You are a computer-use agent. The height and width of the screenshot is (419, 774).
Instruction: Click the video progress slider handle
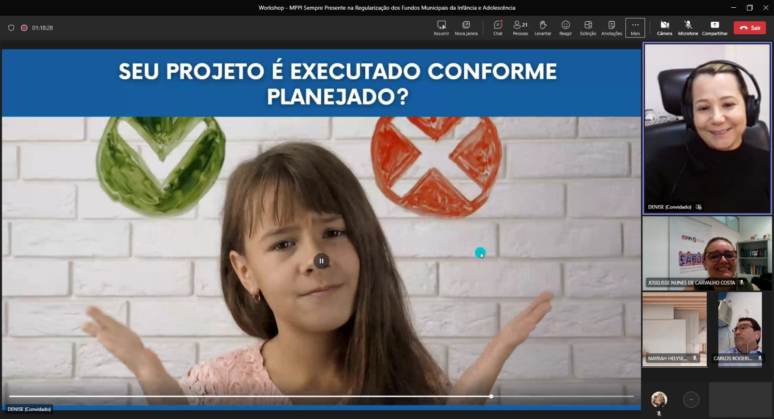(491, 396)
